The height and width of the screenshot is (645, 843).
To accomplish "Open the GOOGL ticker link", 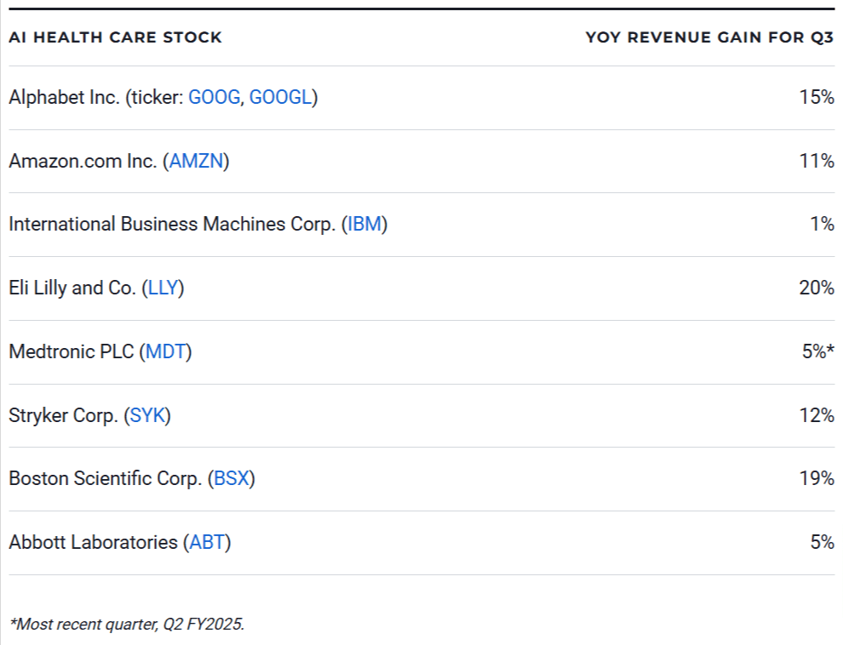I will pos(280,97).
